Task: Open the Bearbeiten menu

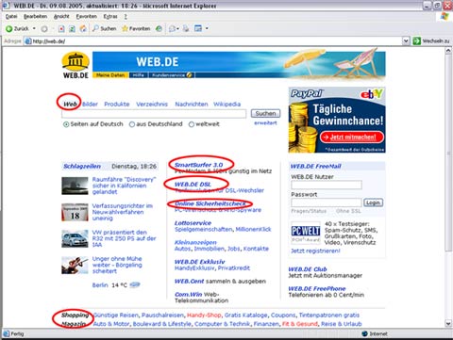Action: (35, 16)
